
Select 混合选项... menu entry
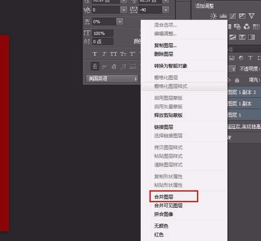[x=165, y=25]
